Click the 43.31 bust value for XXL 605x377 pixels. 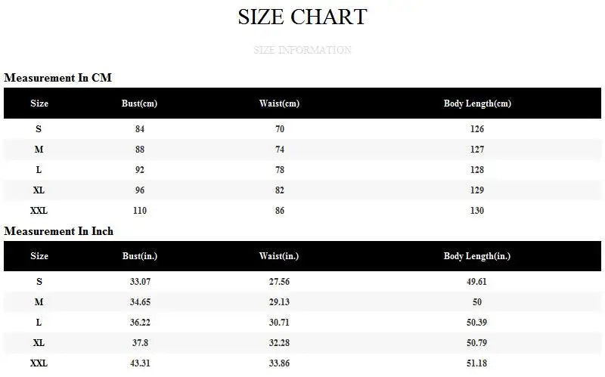[140, 363]
